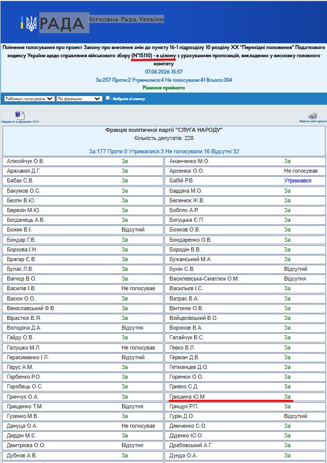Click the bill number №15110 text

[x=142, y=56]
